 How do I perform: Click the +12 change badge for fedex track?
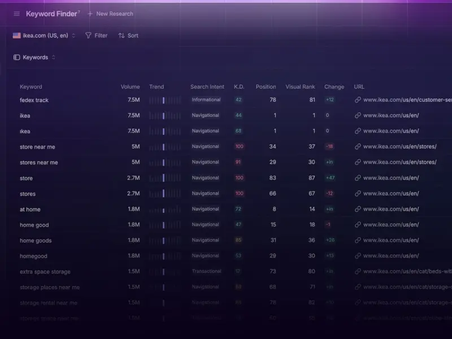coord(330,100)
